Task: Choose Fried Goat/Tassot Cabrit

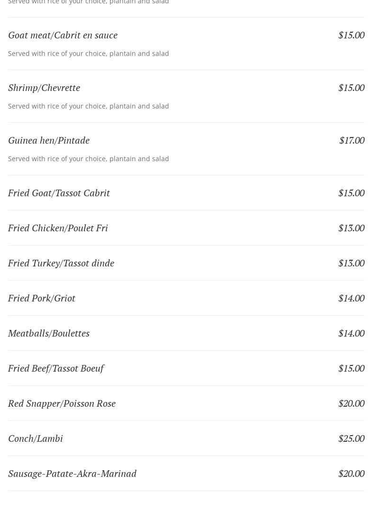Action: coord(59,193)
